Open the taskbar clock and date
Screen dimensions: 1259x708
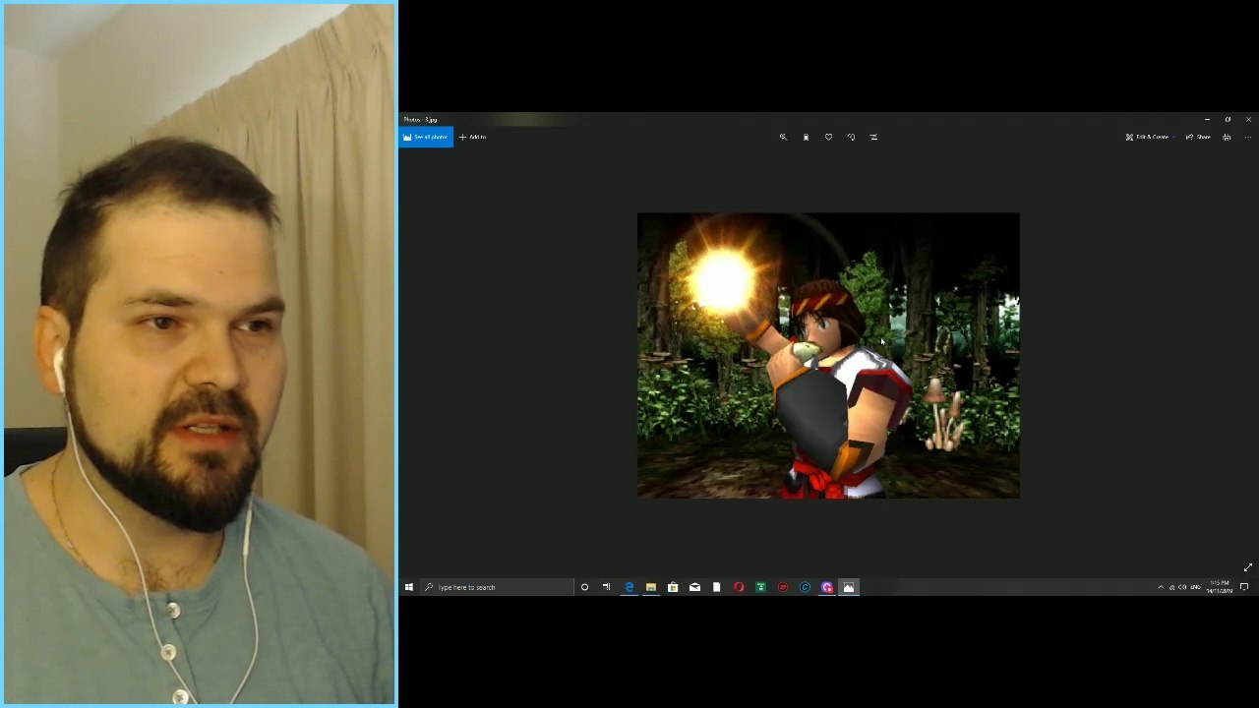pos(1220,587)
